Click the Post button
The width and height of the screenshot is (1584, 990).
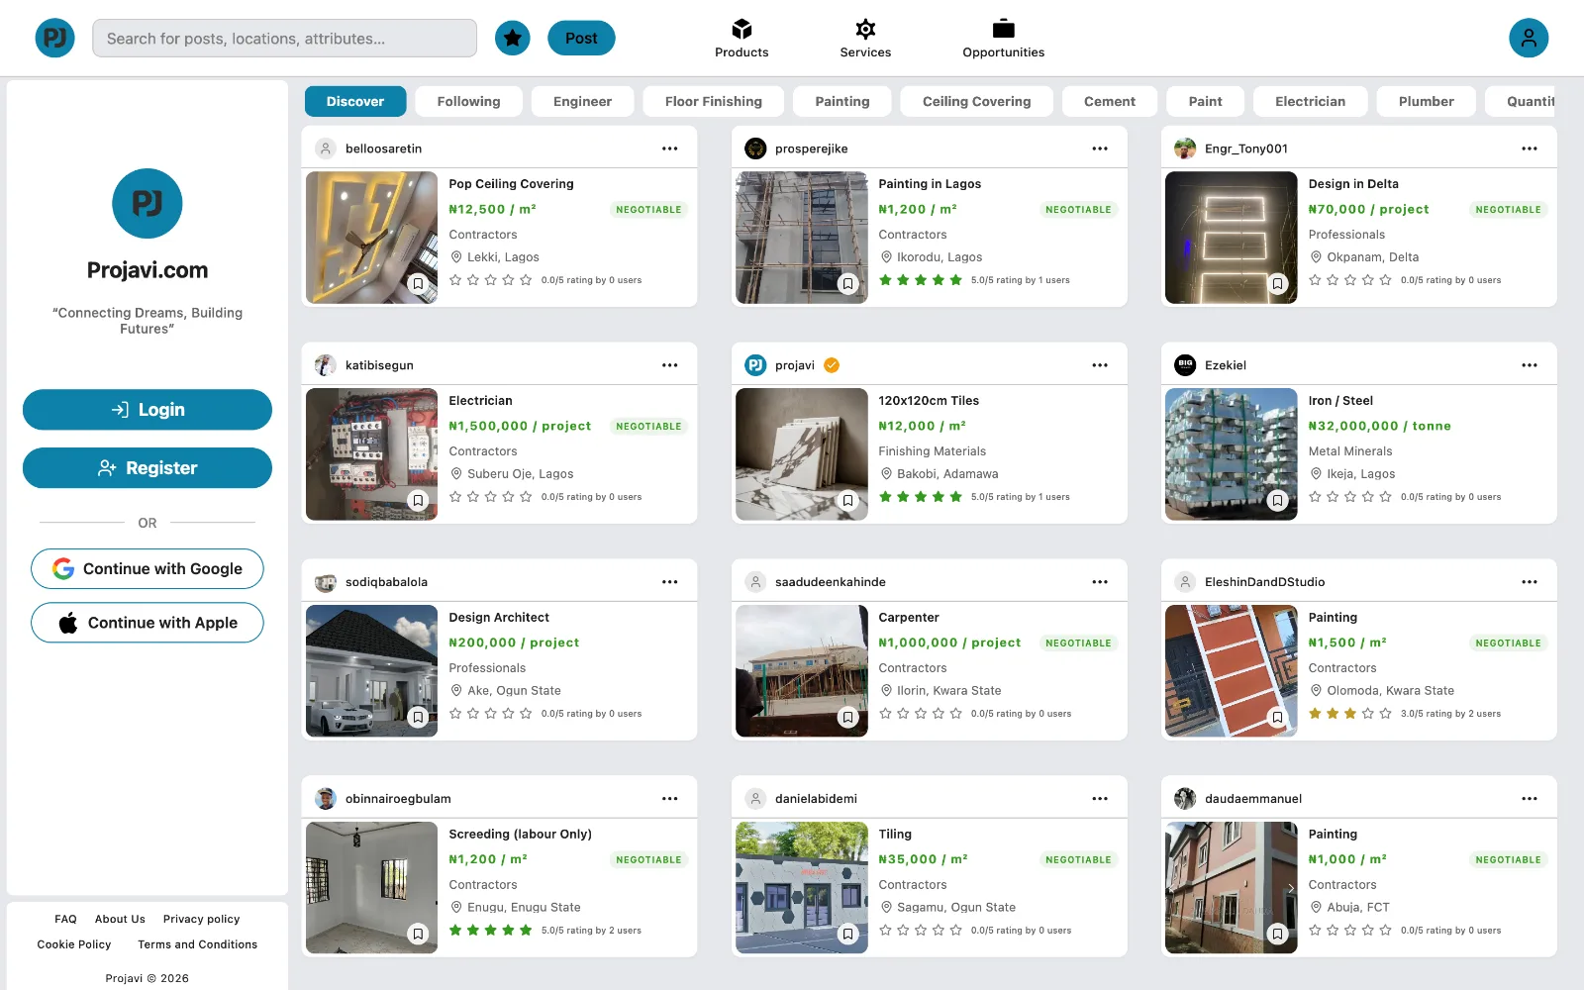[x=581, y=38]
